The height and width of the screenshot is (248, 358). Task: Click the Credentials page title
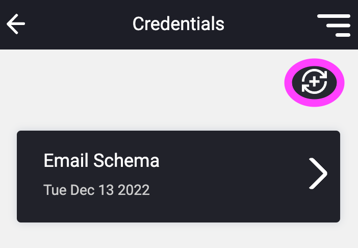coord(178,24)
